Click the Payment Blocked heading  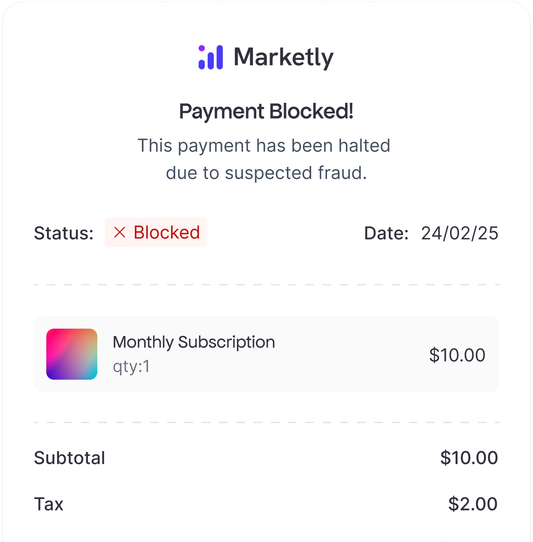[266, 111]
